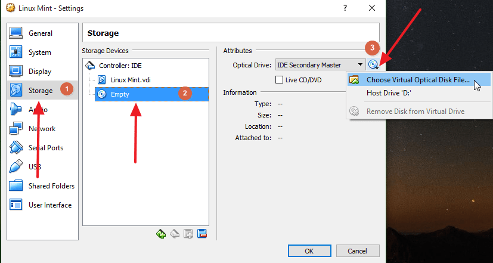Click the User Interface window icon
The image size is (493, 263).
click(15, 205)
